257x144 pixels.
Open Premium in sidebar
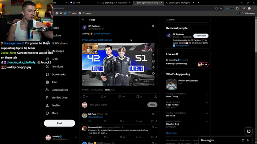pyautogui.click(x=57, y=67)
